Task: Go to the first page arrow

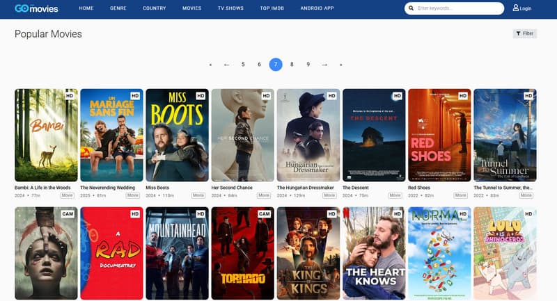Action: [x=211, y=65]
